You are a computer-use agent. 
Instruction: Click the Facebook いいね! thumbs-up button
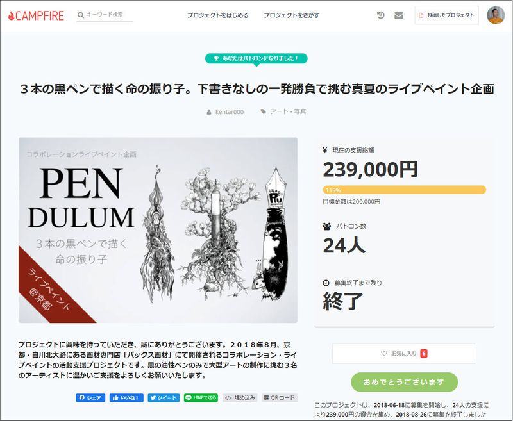(x=126, y=397)
